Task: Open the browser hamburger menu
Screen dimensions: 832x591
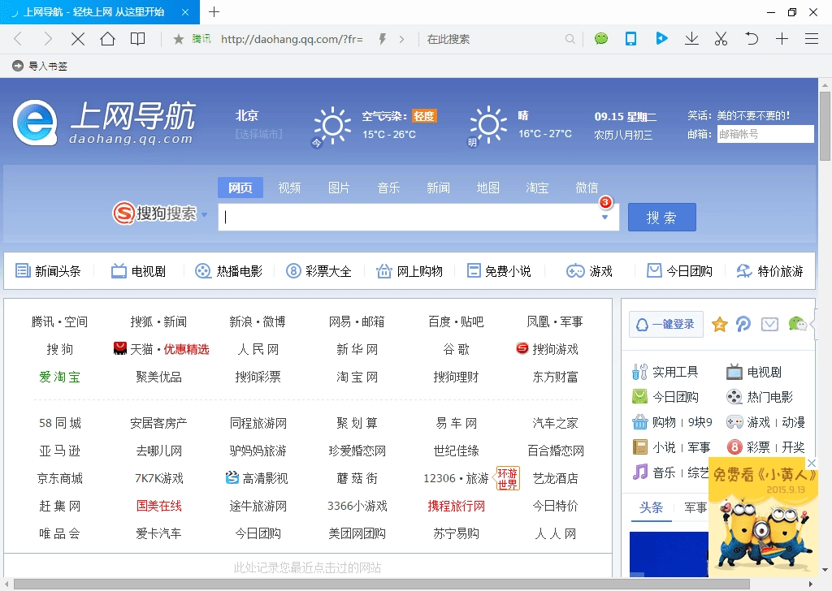Action: click(x=812, y=39)
